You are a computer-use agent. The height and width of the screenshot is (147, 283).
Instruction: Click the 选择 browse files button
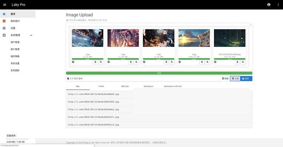coord(247,78)
